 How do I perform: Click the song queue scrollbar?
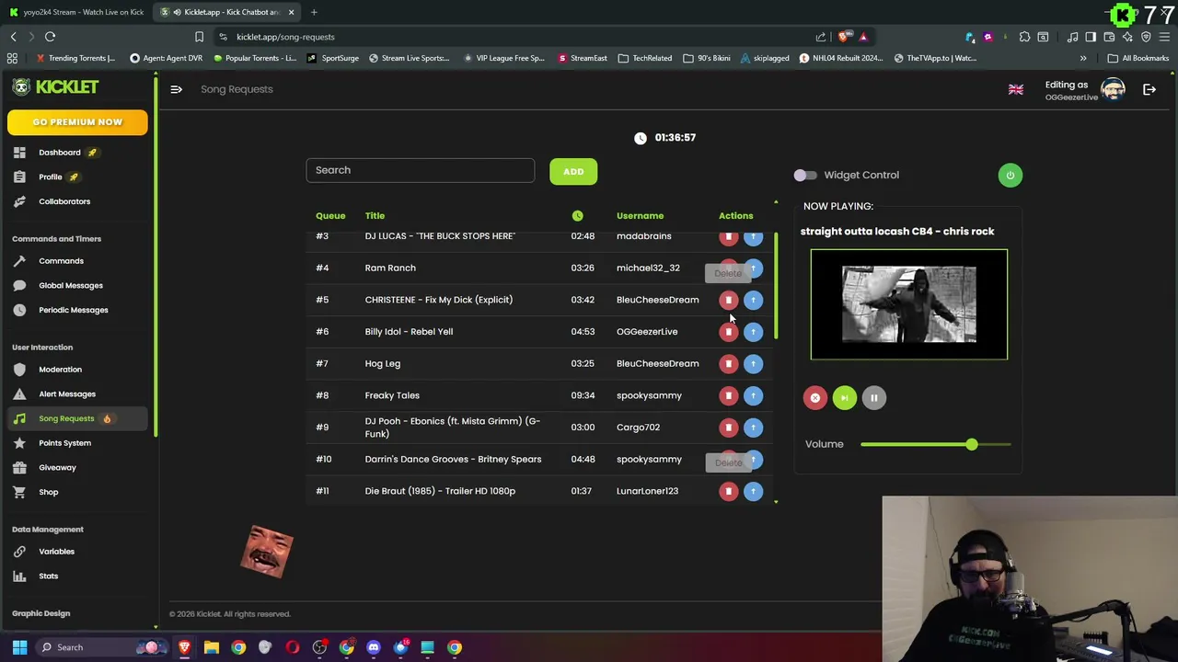coord(776,285)
